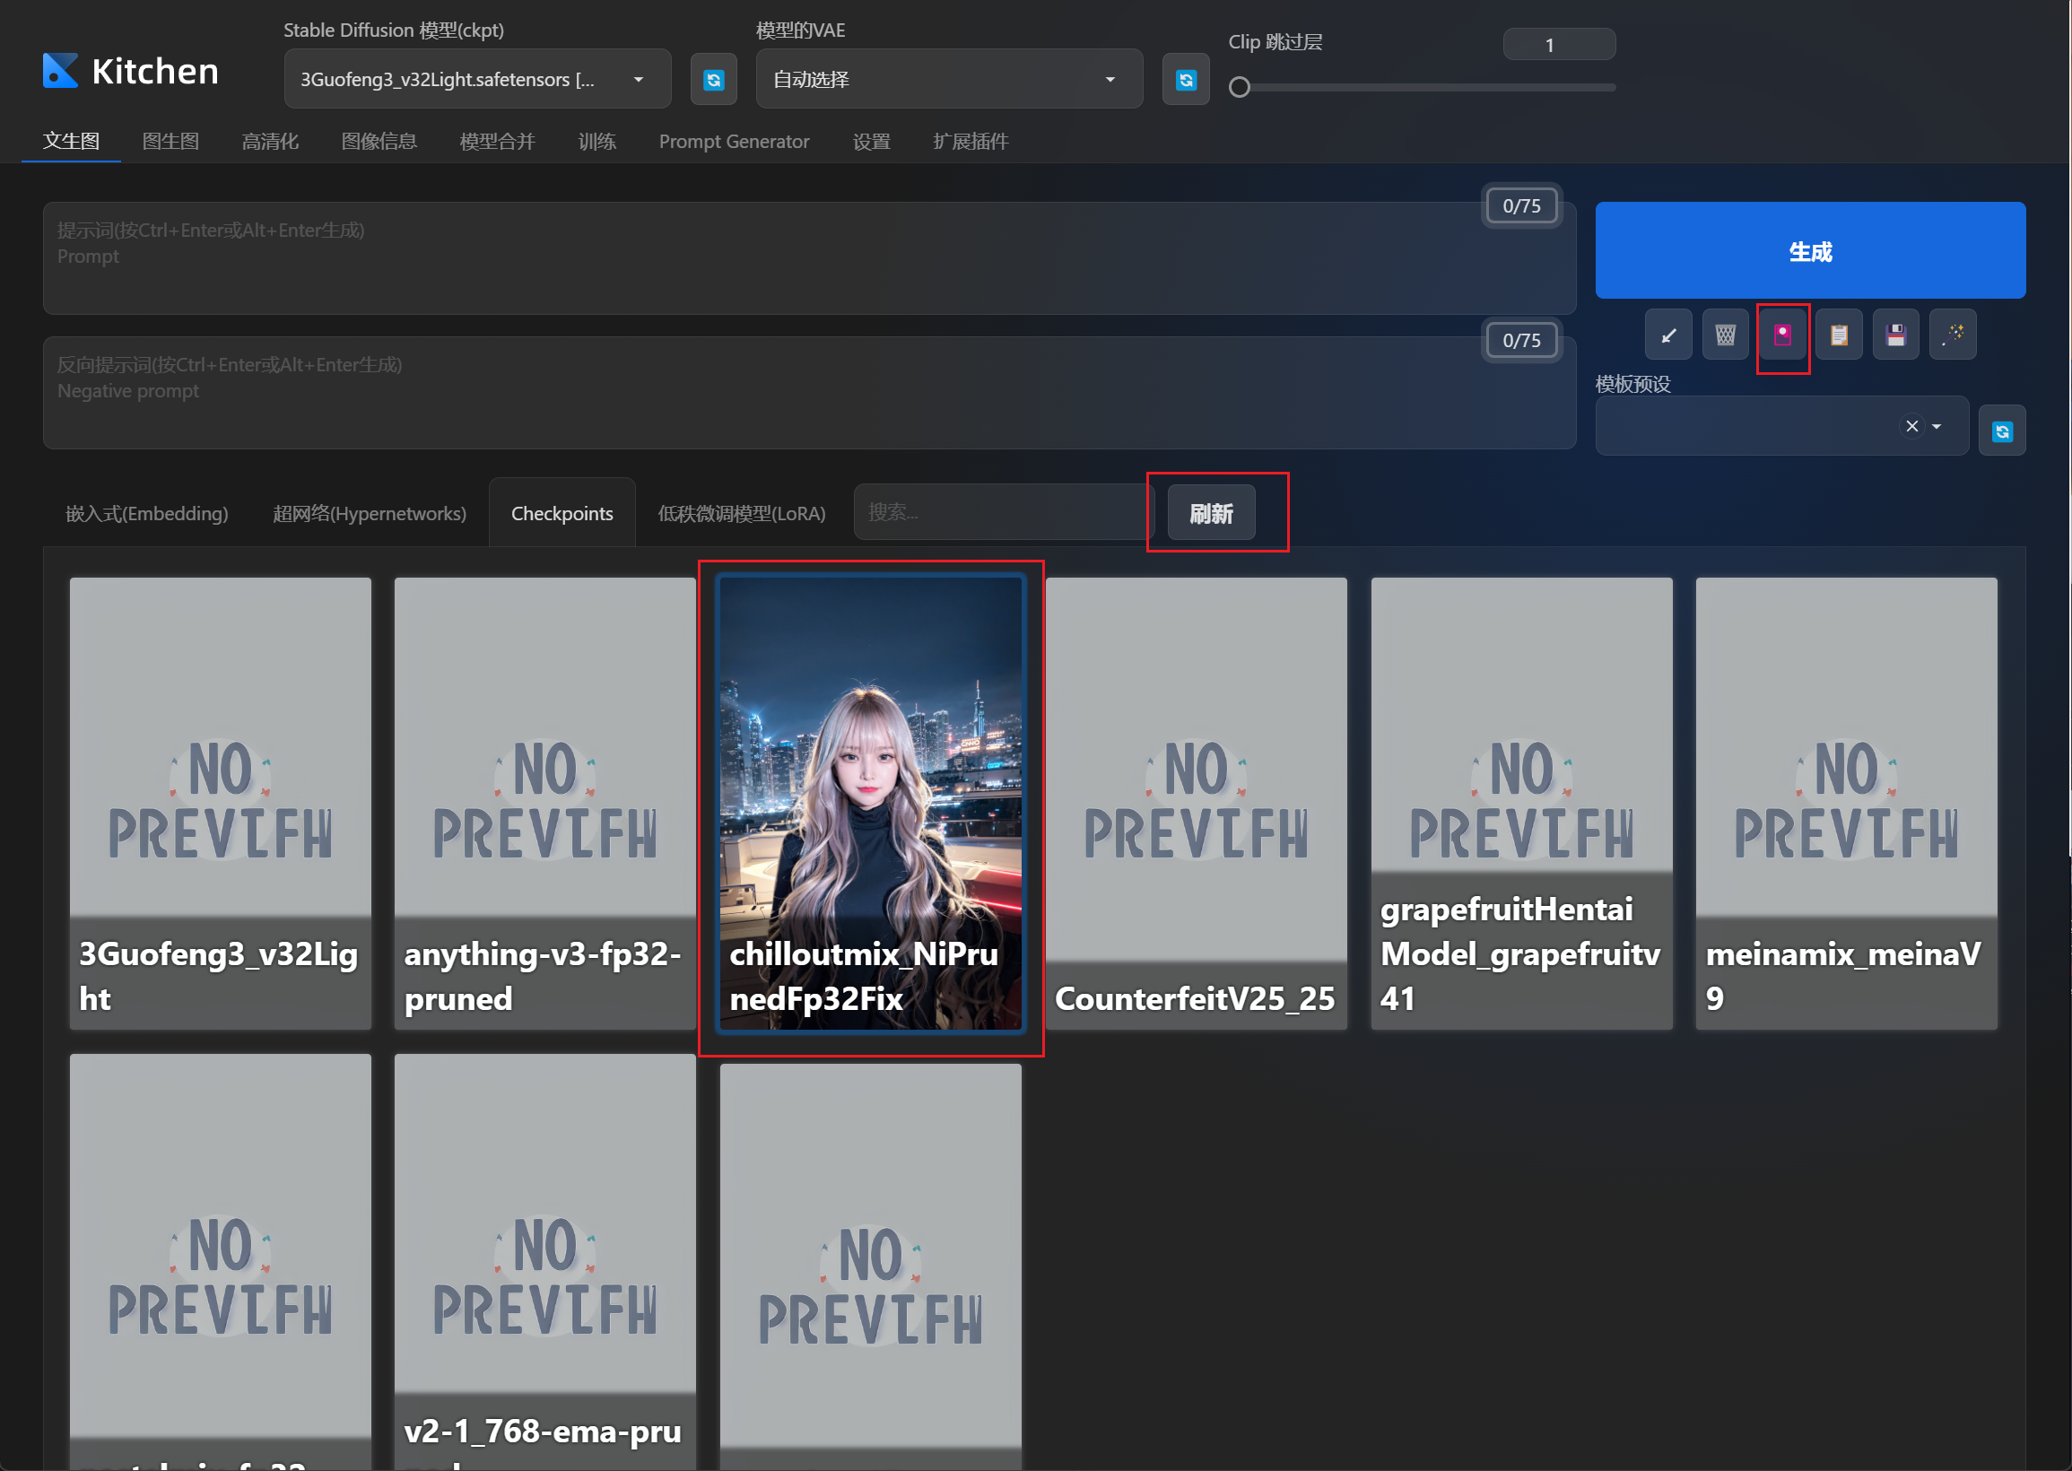Select the chilloutmix_NiPrunedFp32Fix model card
The width and height of the screenshot is (2072, 1471).
click(x=870, y=803)
